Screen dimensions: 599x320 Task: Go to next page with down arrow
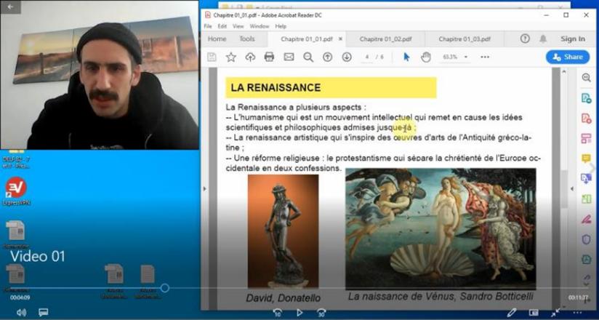point(347,57)
